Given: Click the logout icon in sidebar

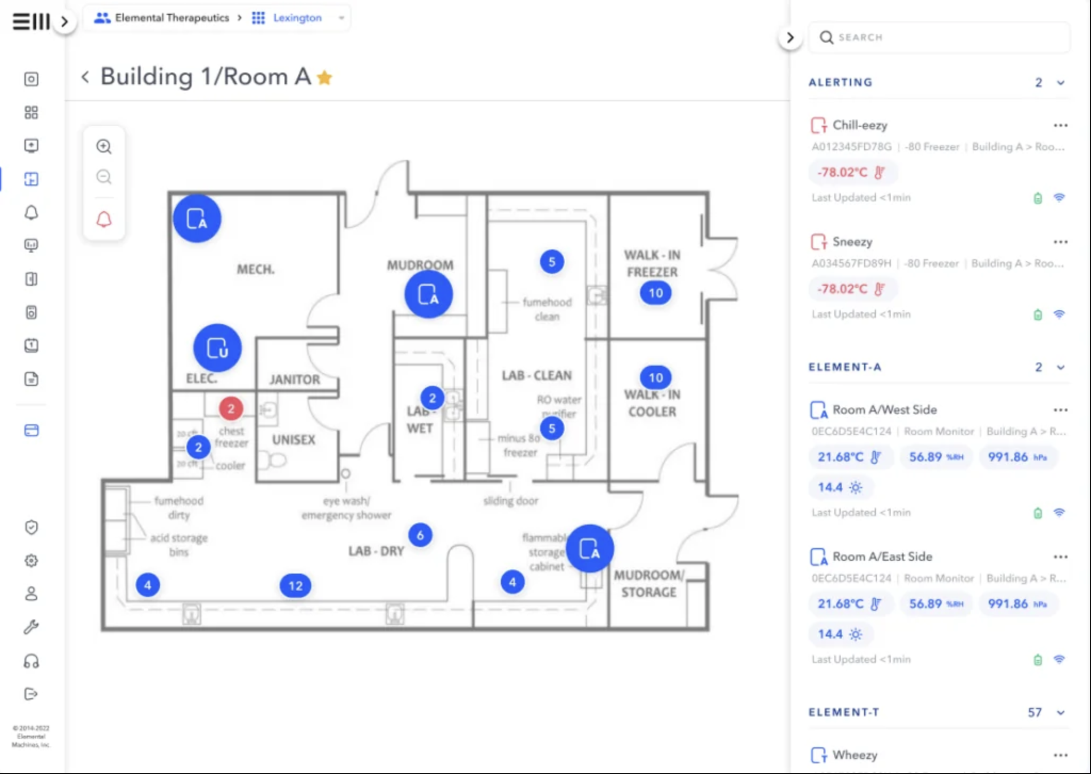Looking at the screenshot, I should pos(31,694).
